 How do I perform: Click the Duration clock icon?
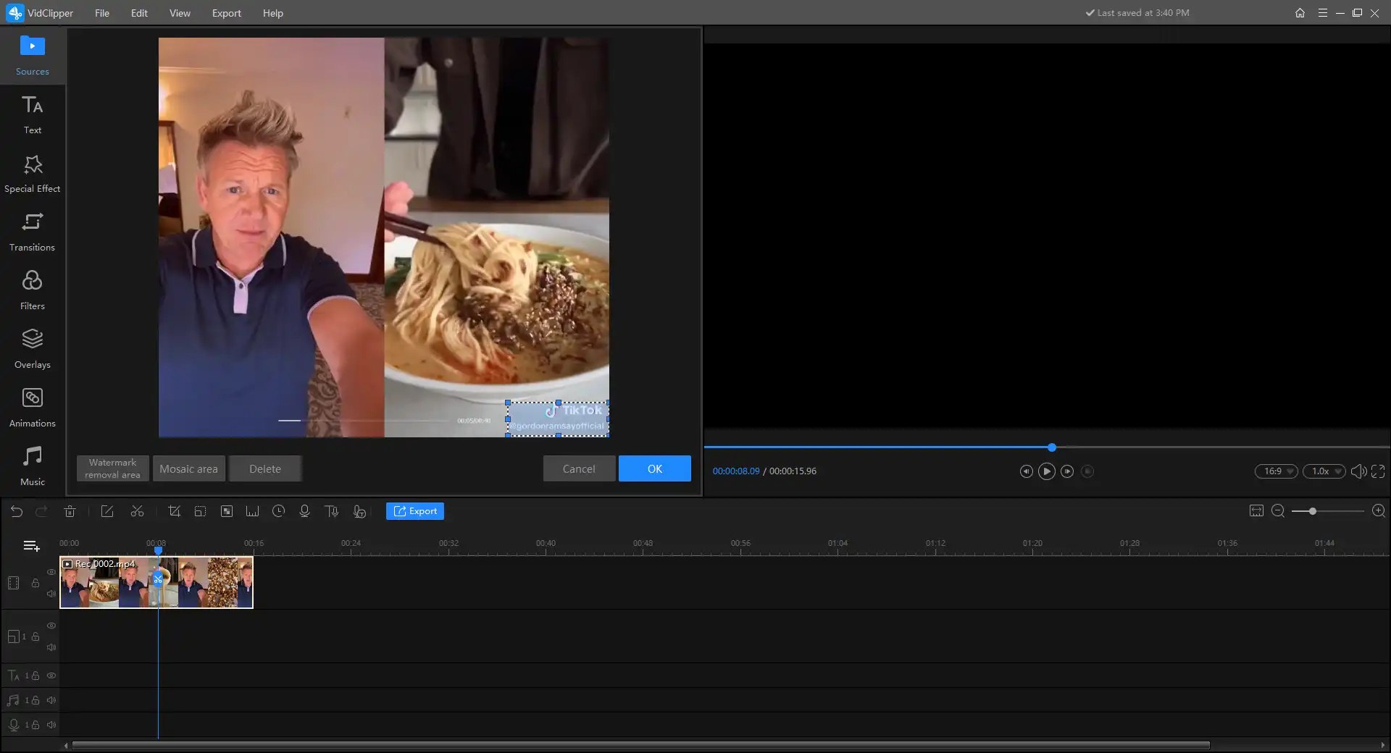tap(278, 511)
